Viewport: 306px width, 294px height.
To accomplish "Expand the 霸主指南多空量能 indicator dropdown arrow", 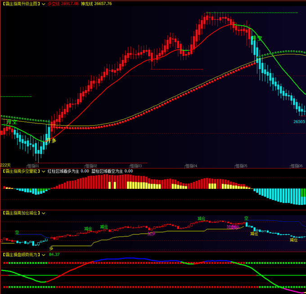I will (x=43, y=171).
